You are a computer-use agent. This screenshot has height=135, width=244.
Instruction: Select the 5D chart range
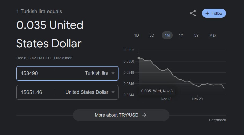point(152,35)
